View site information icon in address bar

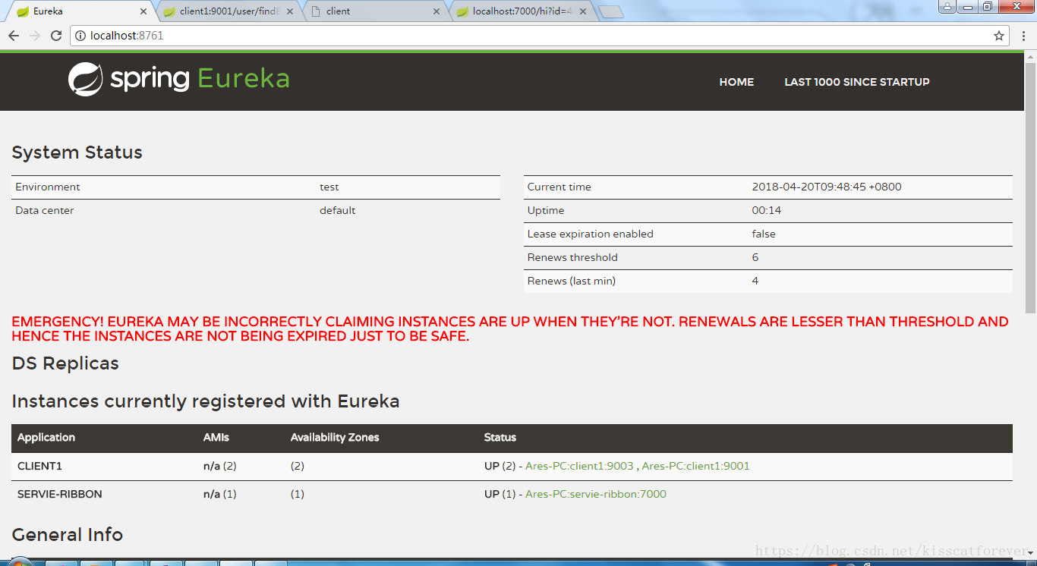80,36
